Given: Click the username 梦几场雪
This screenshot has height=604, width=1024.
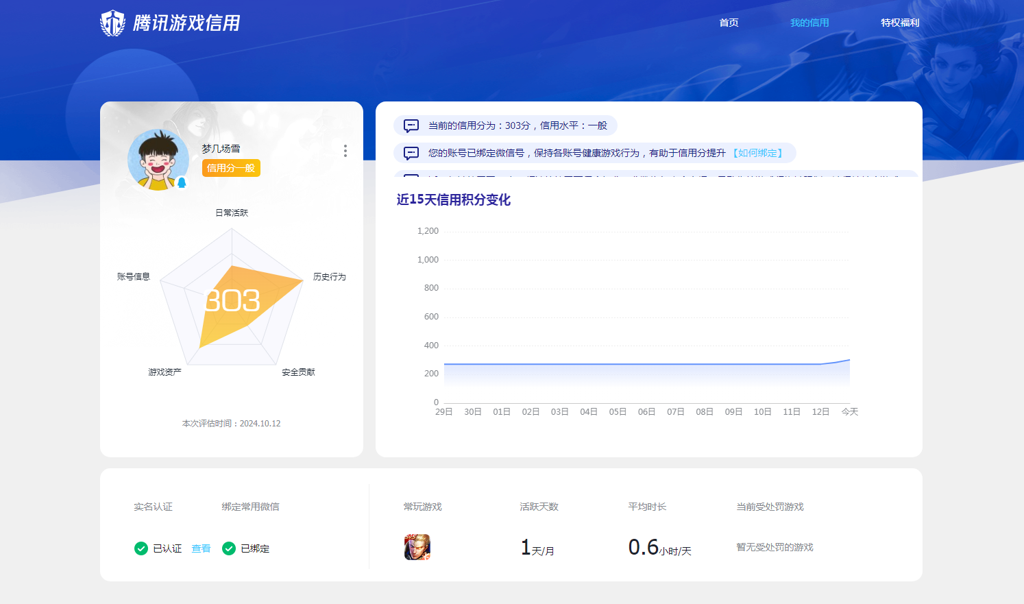Looking at the screenshot, I should (x=221, y=148).
